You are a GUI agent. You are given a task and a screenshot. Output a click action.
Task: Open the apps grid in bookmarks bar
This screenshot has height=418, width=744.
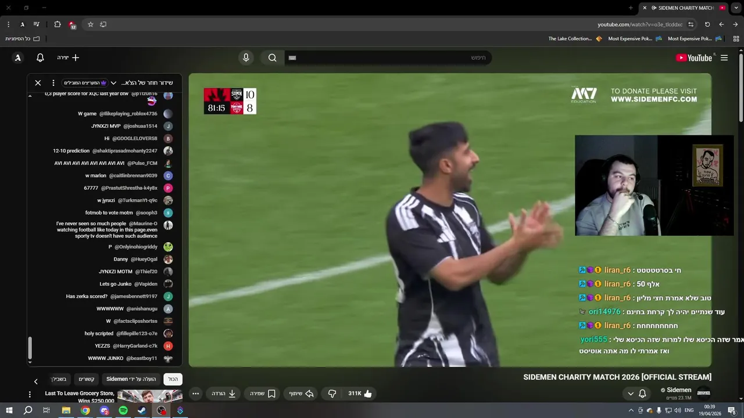click(x=736, y=38)
